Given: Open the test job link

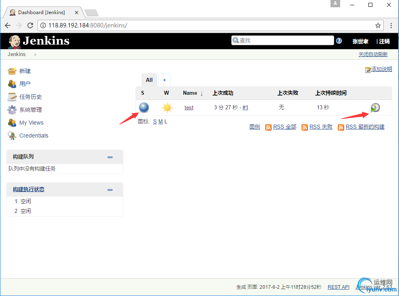Looking at the screenshot, I should 189,108.
